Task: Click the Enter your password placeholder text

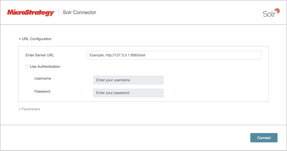Action: [x=113, y=93]
